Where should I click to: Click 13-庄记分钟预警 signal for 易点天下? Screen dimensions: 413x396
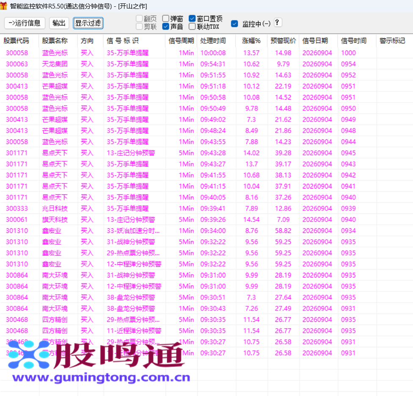click(131, 153)
